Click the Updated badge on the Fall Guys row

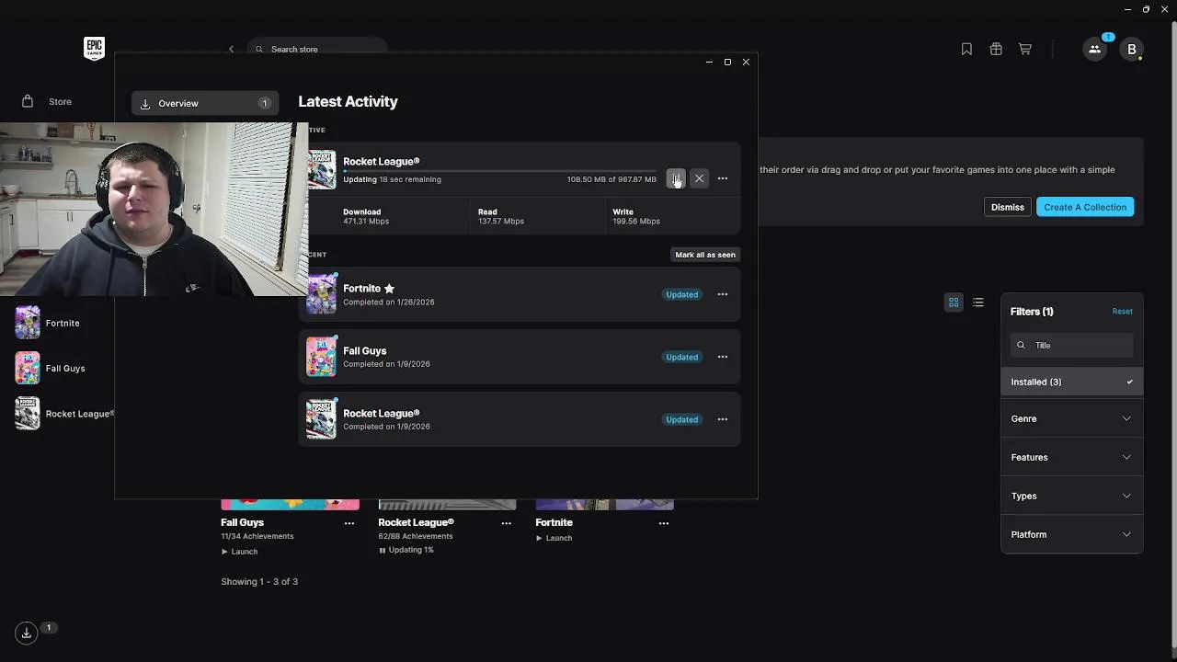coord(681,357)
